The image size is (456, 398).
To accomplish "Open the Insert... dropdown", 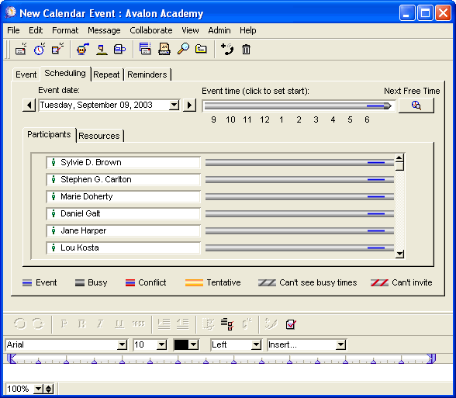I will coord(340,345).
